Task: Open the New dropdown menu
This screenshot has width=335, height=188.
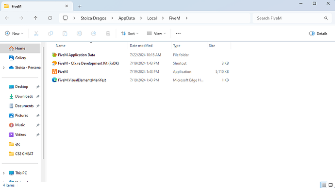Action: (x=14, y=34)
